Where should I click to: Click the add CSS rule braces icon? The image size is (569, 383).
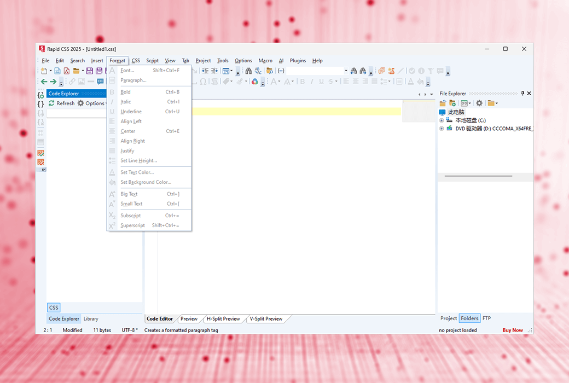(x=41, y=95)
